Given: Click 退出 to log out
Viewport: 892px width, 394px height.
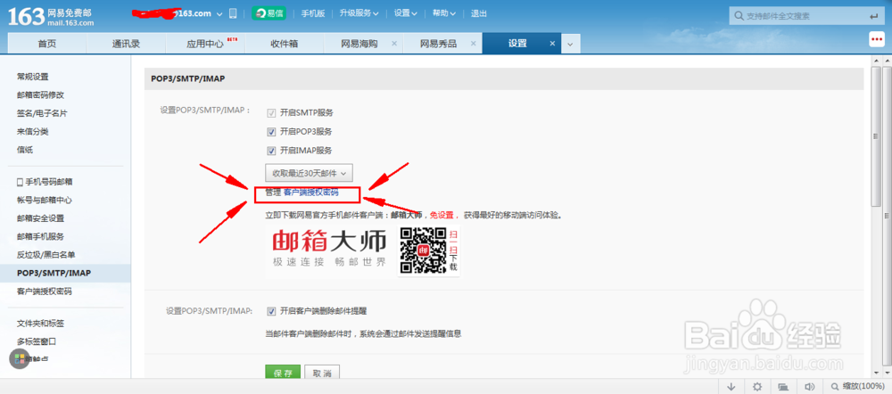Looking at the screenshot, I should 479,13.
